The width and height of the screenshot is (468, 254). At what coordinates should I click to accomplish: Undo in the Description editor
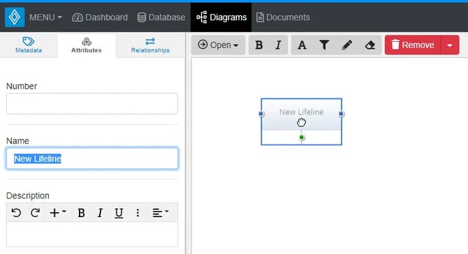point(16,213)
